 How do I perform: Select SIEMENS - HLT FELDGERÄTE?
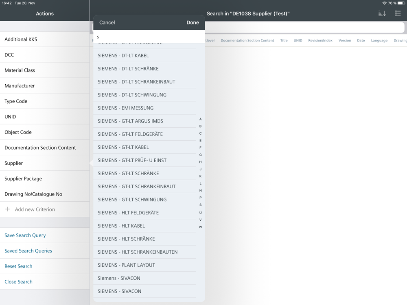[144, 213]
